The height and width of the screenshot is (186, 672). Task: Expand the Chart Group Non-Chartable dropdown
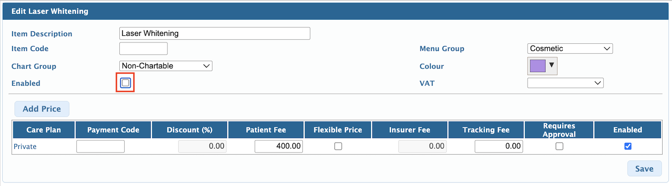click(166, 66)
